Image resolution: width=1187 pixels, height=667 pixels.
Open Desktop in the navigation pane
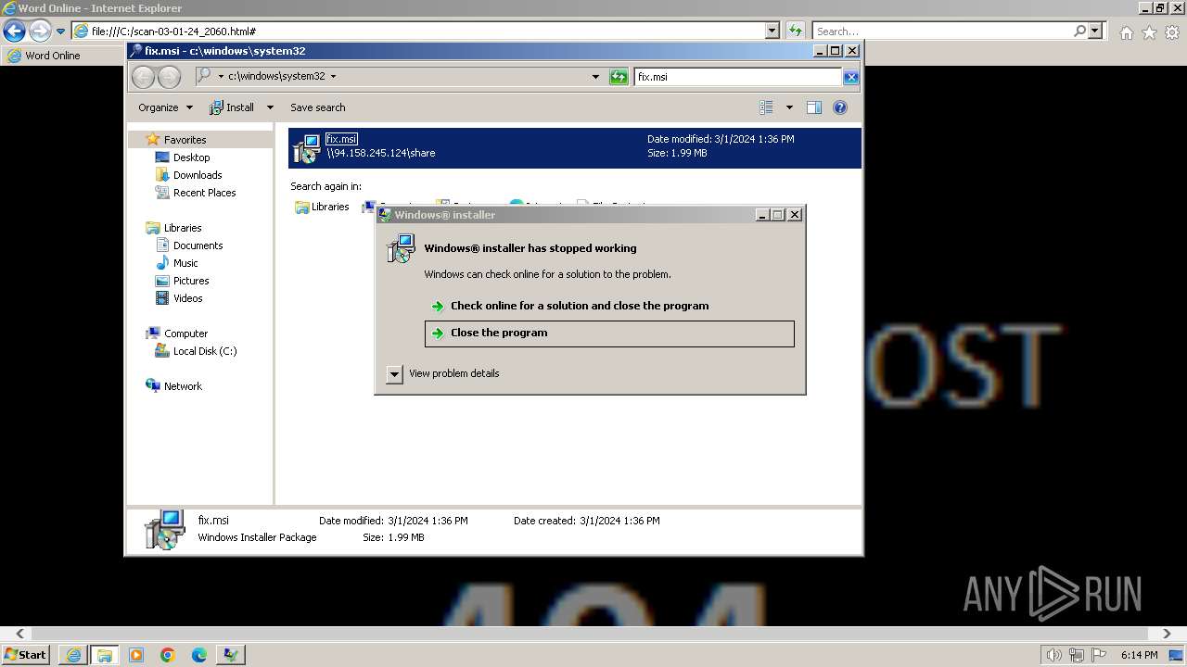(191, 157)
